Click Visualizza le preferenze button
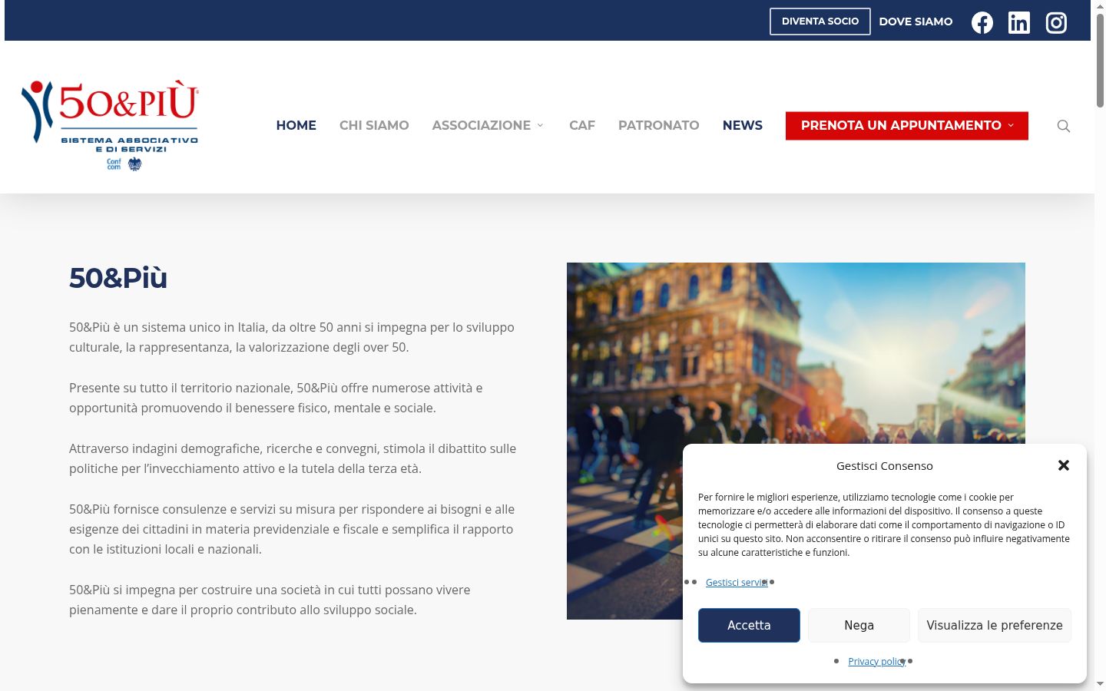Image resolution: width=1106 pixels, height=691 pixels. coord(995,625)
